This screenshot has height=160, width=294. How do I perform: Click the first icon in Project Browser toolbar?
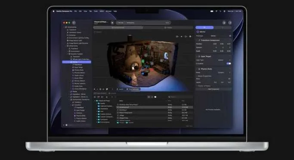click(x=95, y=97)
